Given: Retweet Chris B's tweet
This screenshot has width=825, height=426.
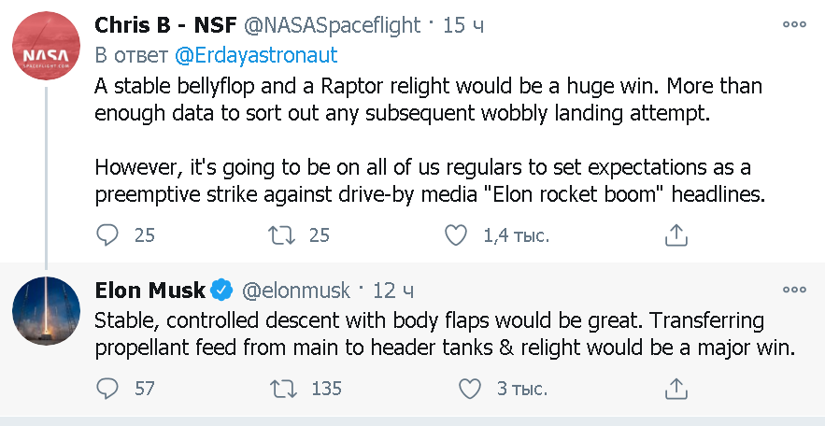Looking at the screenshot, I should (280, 234).
